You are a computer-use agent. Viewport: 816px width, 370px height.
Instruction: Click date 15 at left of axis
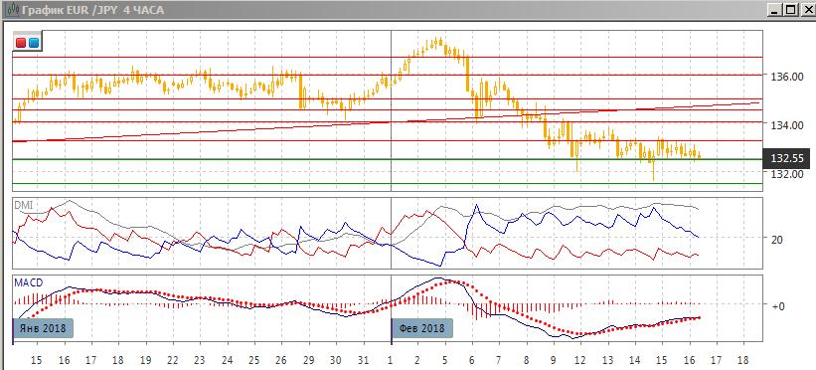pos(36,360)
